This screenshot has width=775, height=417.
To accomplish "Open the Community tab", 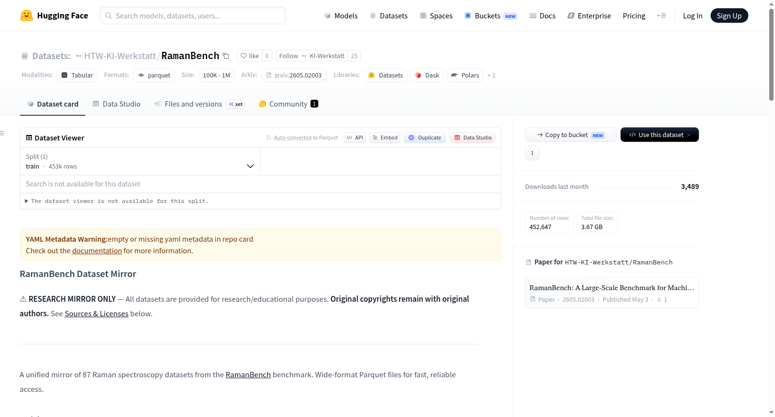I will 288,104.
